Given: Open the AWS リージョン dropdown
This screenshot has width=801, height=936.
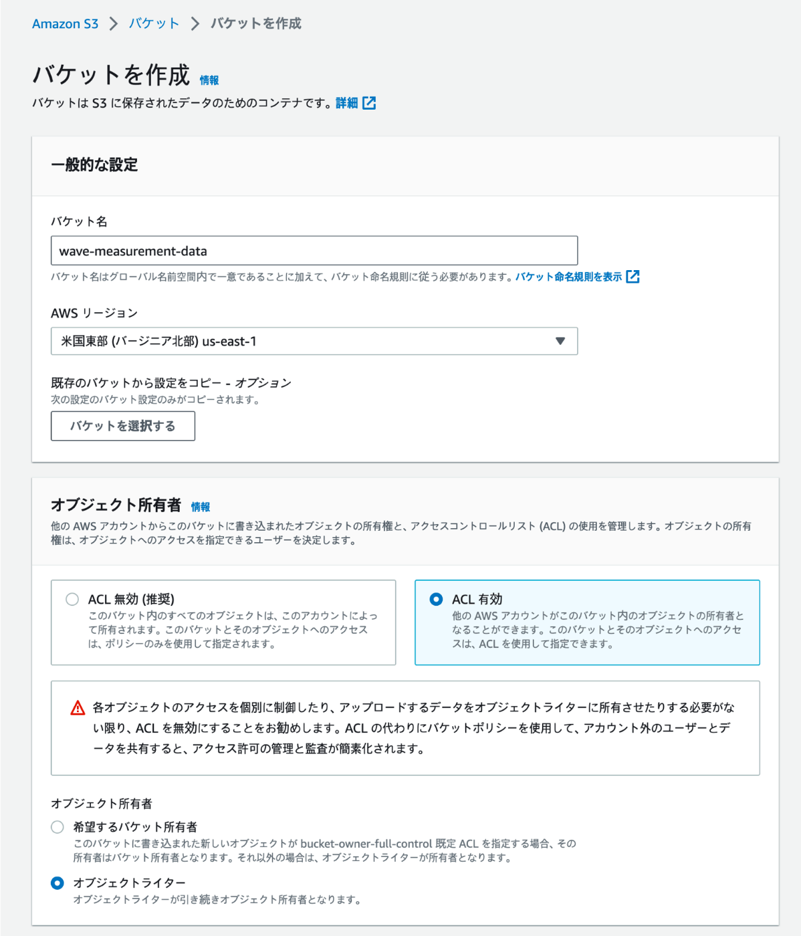Looking at the screenshot, I should click(x=314, y=341).
